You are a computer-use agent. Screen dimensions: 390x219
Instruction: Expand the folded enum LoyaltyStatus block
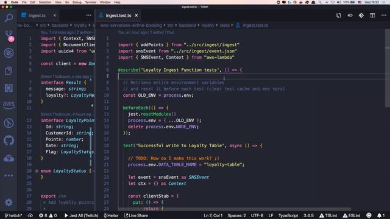coord(37,171)
